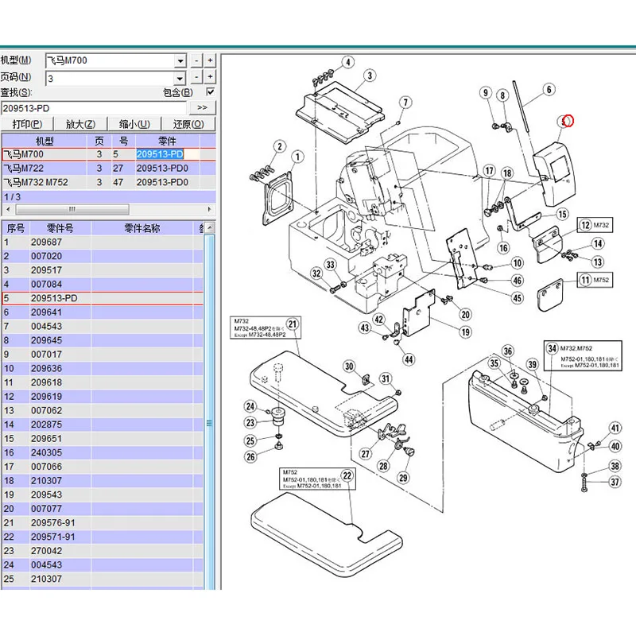Click the results horizontal scrollbar thumb
The image size is (636, 636).
[x=72, y=209]
